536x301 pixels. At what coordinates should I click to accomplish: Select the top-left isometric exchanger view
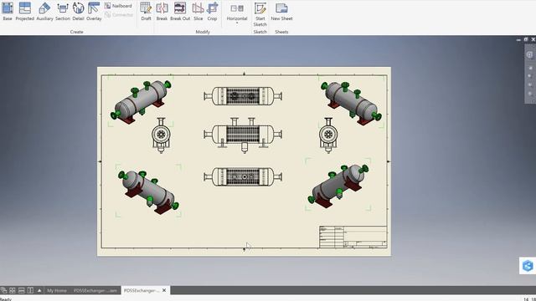(142, 101)
